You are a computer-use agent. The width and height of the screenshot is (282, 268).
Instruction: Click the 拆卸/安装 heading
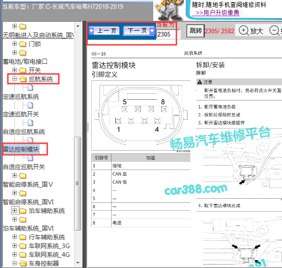(x=210, y=65)
